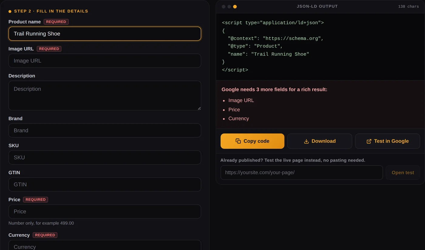The width and height of the screenshot is (425, 250).
Task: Click into the Image URL input
Action: (x=105, y=61)
